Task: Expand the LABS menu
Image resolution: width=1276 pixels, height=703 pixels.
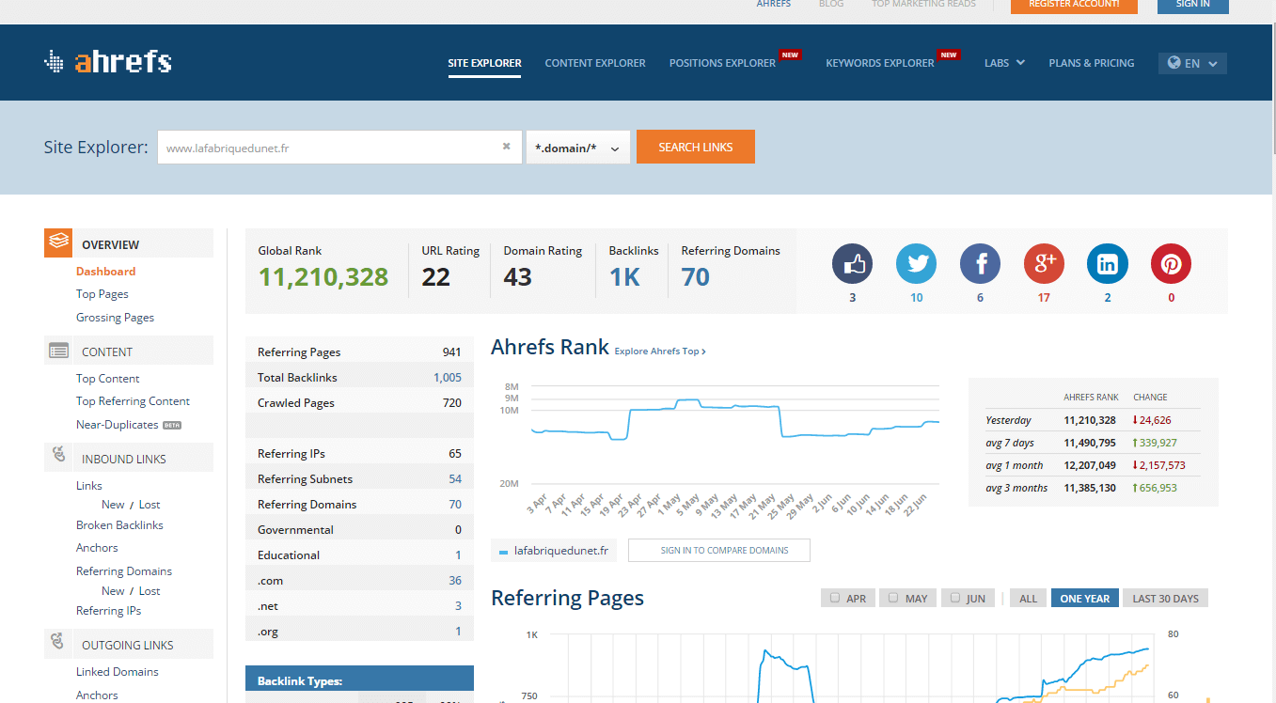Action: point(1003,63)
